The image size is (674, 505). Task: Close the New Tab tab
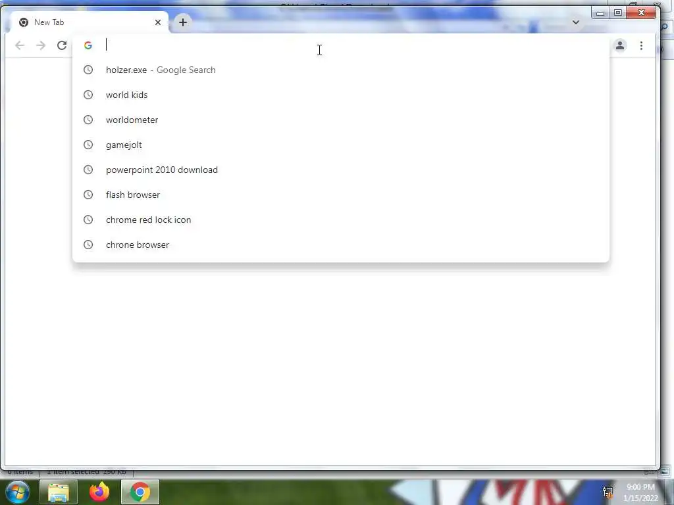click(x=158, y=22)
